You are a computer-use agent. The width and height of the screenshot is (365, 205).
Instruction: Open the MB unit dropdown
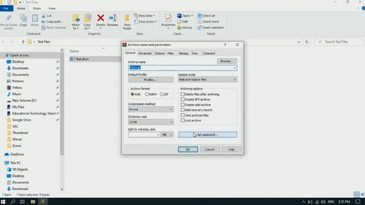[167, 134]
